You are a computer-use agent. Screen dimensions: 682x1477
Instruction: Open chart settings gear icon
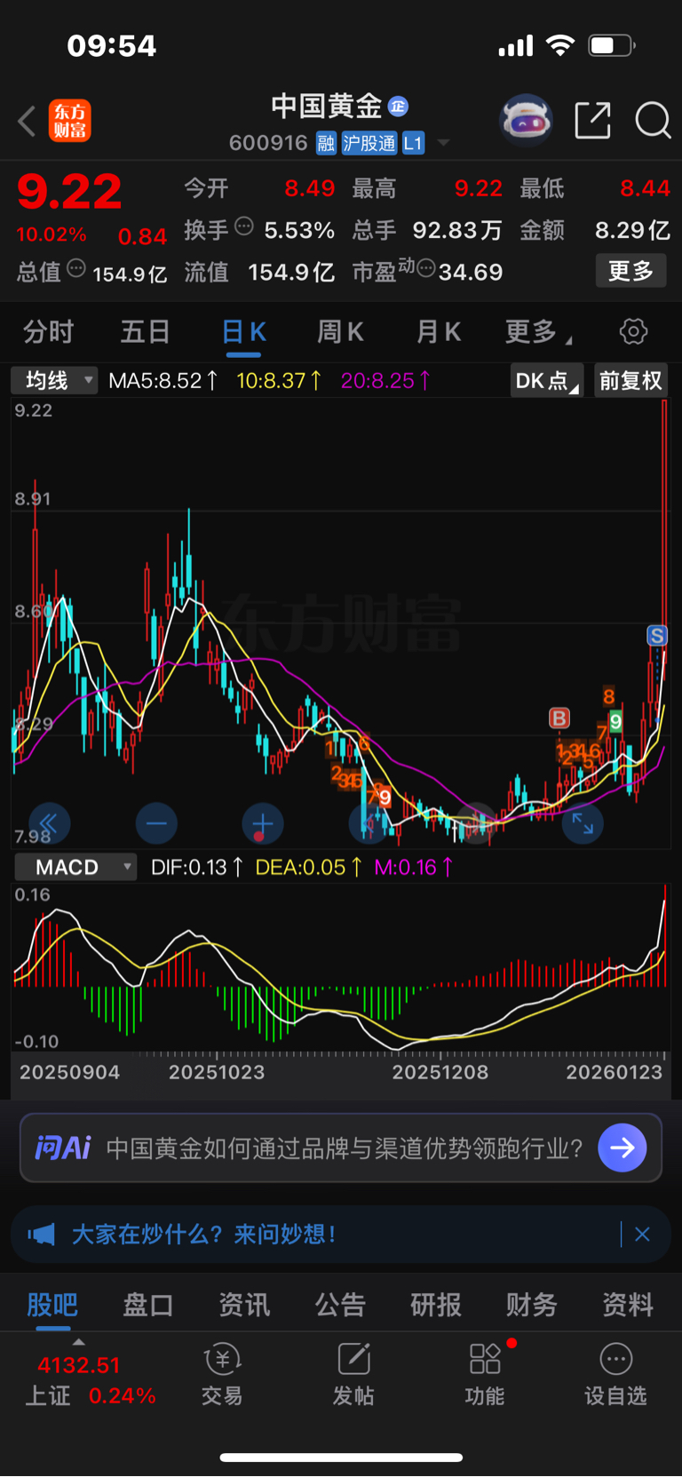[x=633, y=332]
